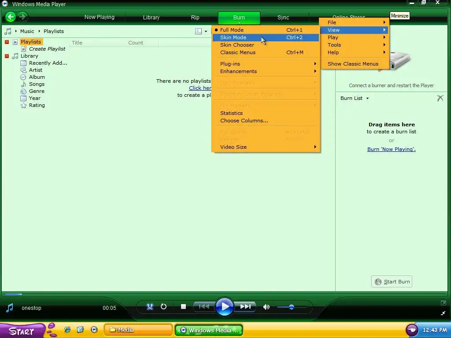451x338 pixels.
Task: Expand the Play submenu
Action: coord(355,37)
